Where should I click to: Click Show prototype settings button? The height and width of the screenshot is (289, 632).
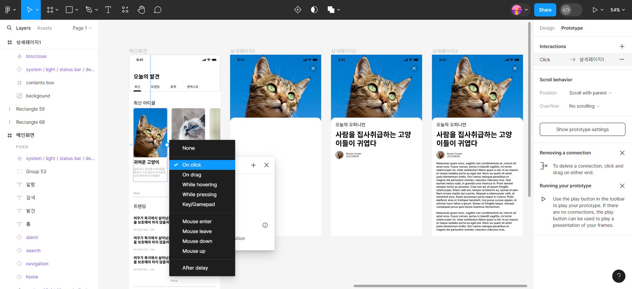click(x=582, y=129)
